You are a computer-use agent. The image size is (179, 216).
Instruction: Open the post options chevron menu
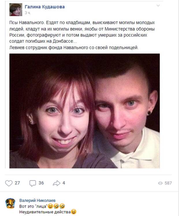pyautogui.click(x=158, y=6)
